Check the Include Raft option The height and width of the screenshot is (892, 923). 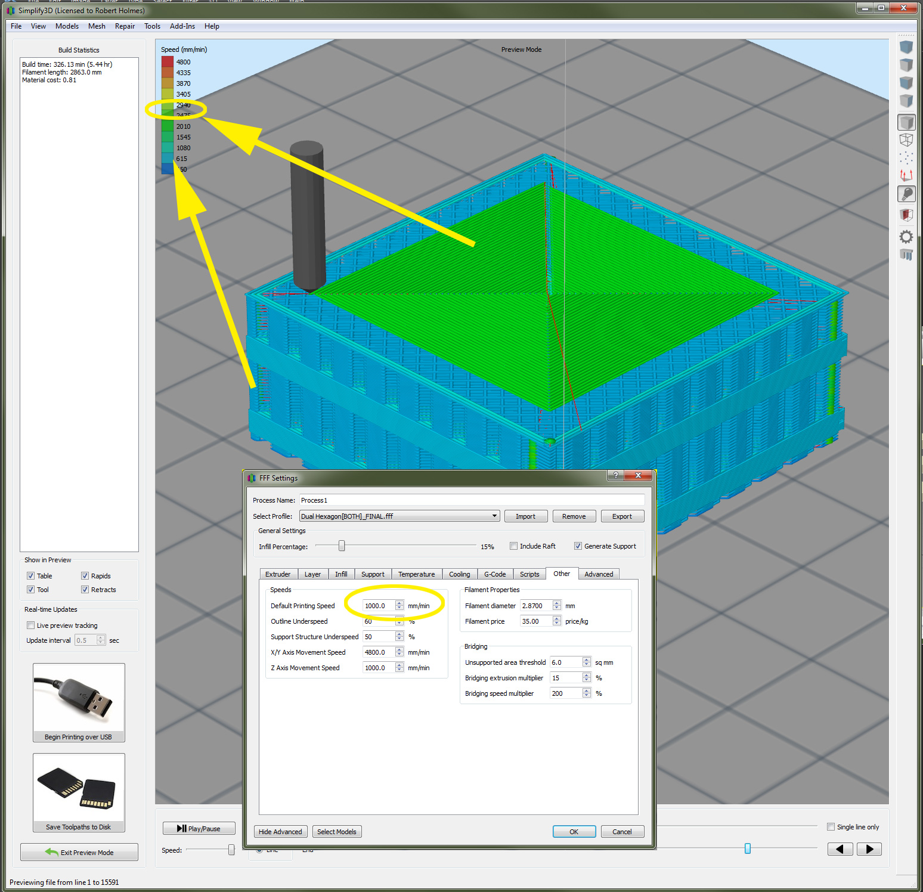pyautogui.click(x=513, y=546)
